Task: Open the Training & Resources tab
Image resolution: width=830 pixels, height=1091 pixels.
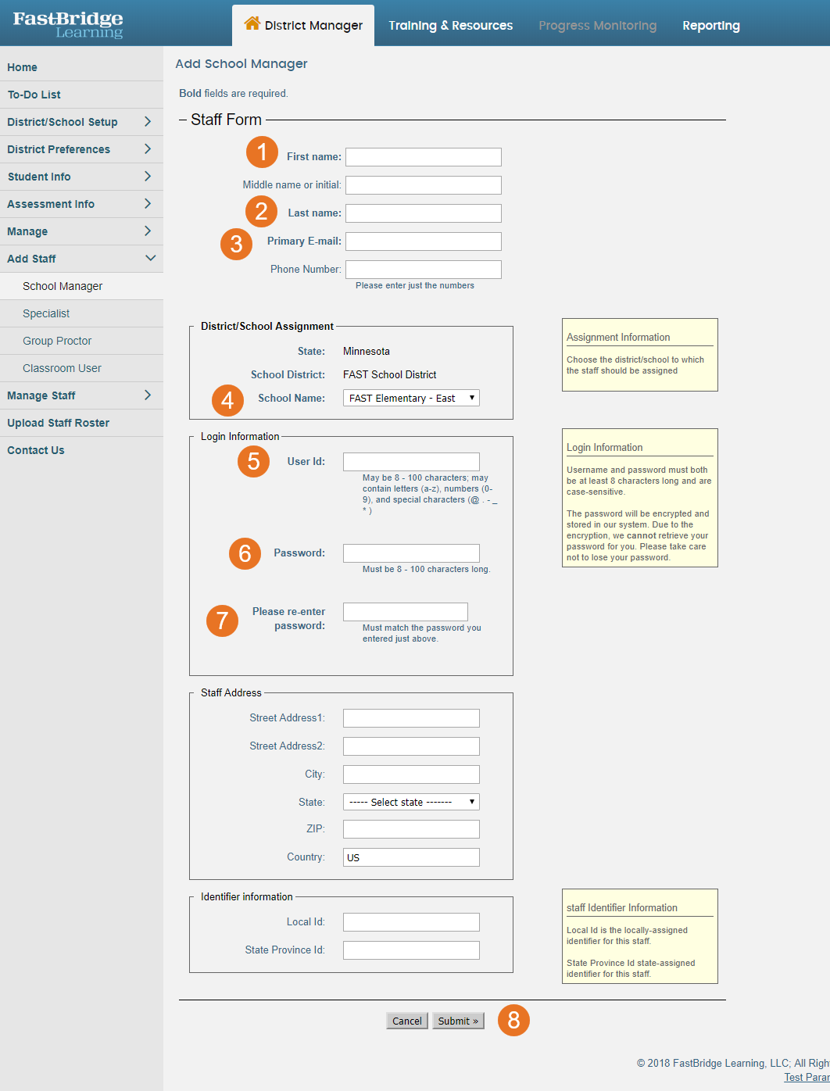Action: pos(451,25)
